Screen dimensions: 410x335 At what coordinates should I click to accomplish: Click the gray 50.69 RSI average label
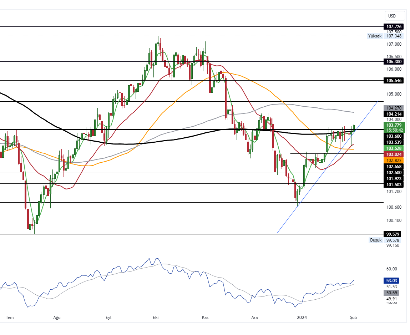tap(391, 293)
